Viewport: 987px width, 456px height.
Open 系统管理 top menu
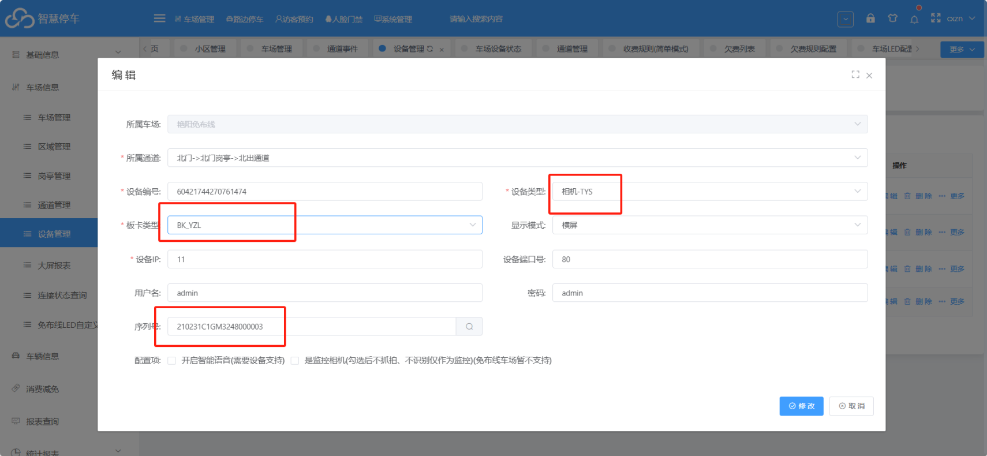(x=393, y=19)
